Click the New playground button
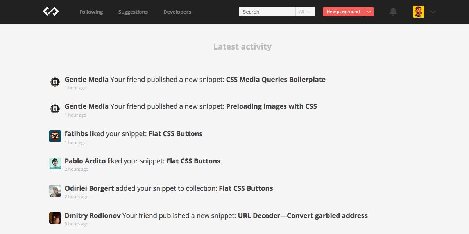 click(x=343, y=12)
